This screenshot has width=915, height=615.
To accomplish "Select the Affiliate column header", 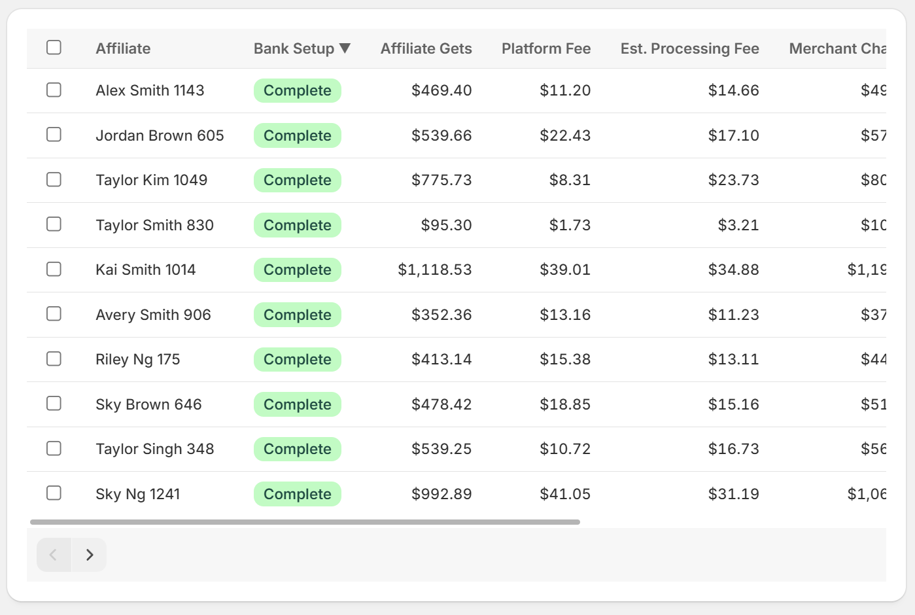I will click(123, 48).
